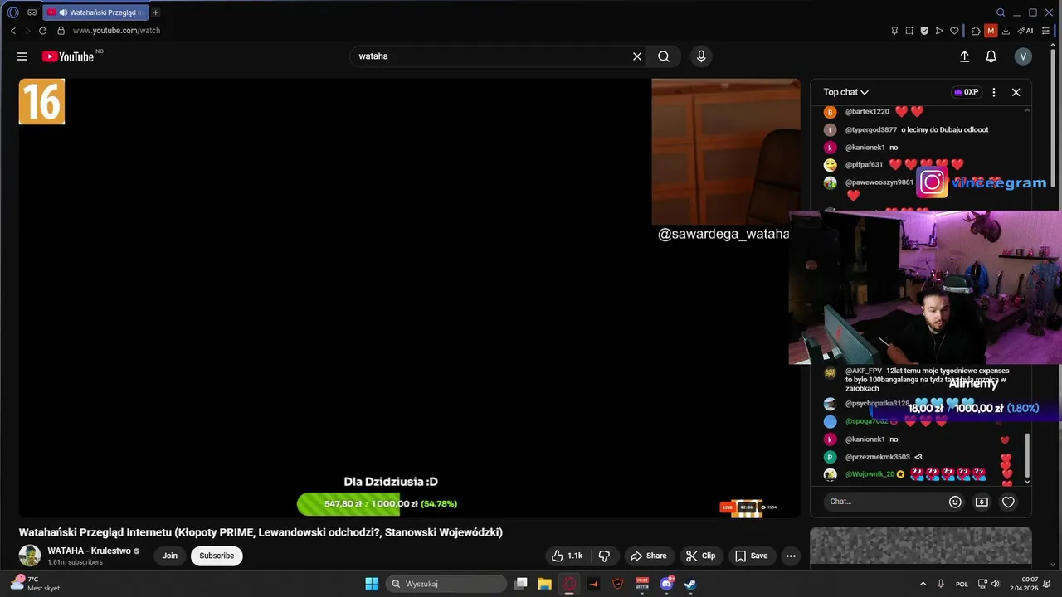
Task: Open the browser heart bookmarks icon
Action: point(954,31)
